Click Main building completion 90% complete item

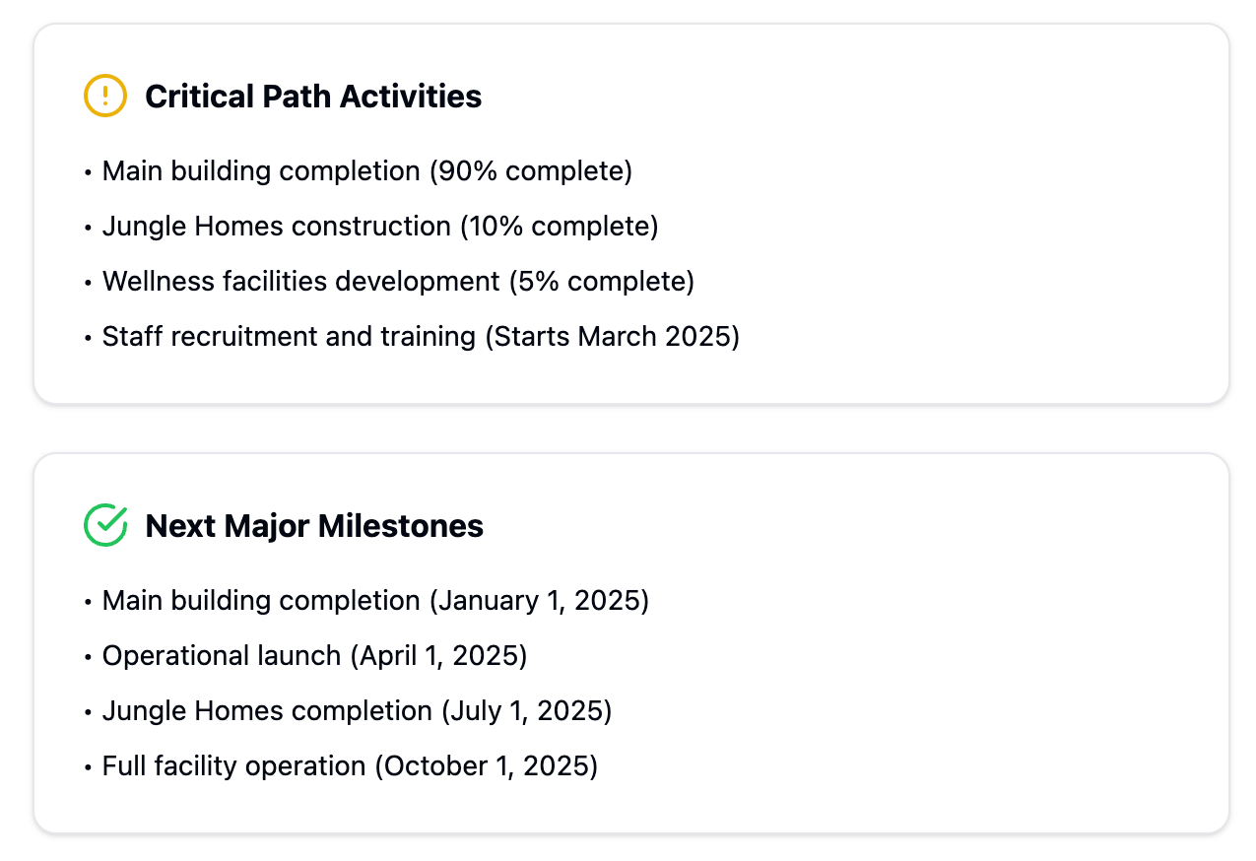tap(367, 171)
